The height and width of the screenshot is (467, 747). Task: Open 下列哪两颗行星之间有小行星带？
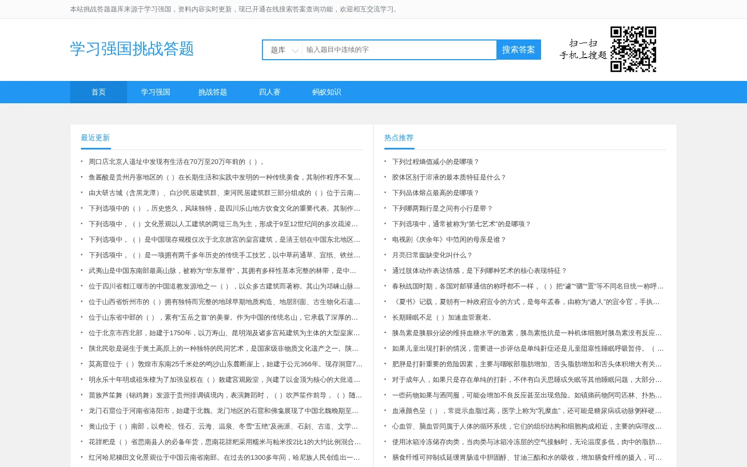442,209
